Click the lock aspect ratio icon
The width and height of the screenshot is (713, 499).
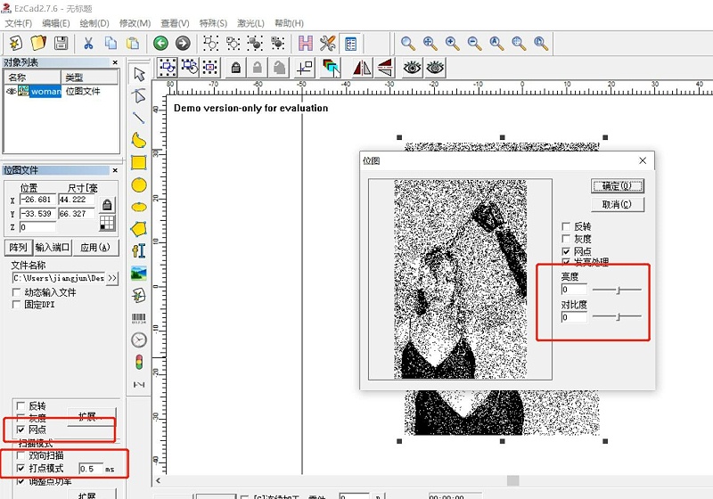[107, 205]
